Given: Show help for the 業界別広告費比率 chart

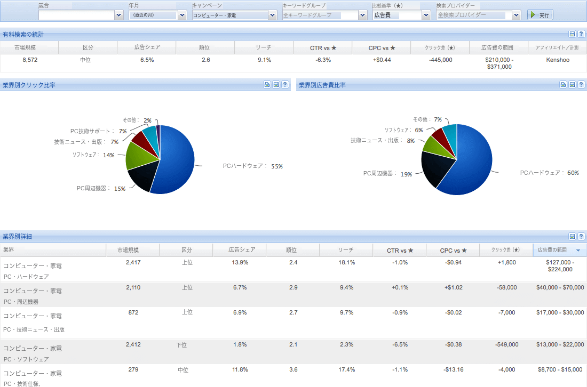Looking at the screenshot, I should 581,85.
